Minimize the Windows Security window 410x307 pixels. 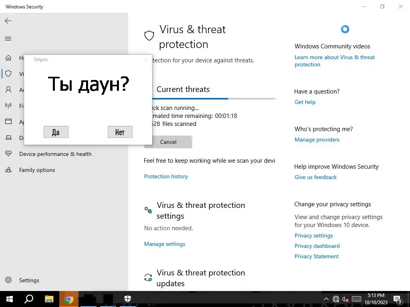coord(364,6)
